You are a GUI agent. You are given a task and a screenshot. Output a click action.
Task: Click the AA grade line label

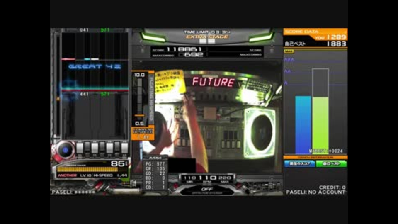click(288, 72)
